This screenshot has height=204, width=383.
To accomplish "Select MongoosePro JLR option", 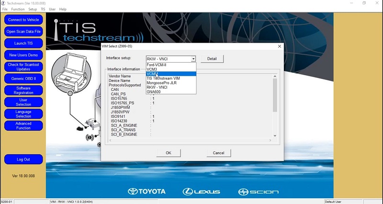I will pyautogui.click(x=171, y=83).
